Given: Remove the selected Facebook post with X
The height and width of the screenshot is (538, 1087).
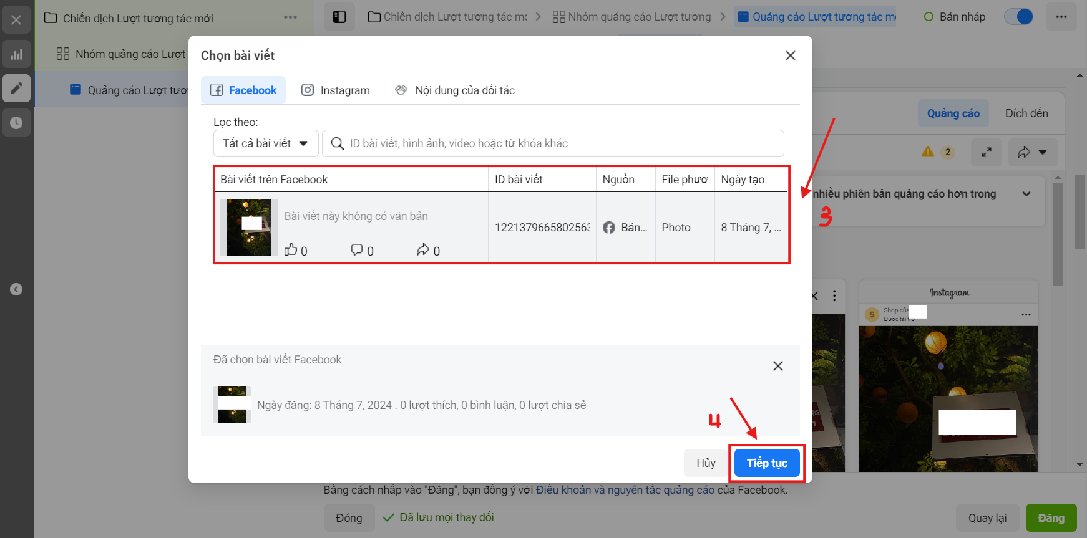Looking at the screenshot, I should click(778, 366).
